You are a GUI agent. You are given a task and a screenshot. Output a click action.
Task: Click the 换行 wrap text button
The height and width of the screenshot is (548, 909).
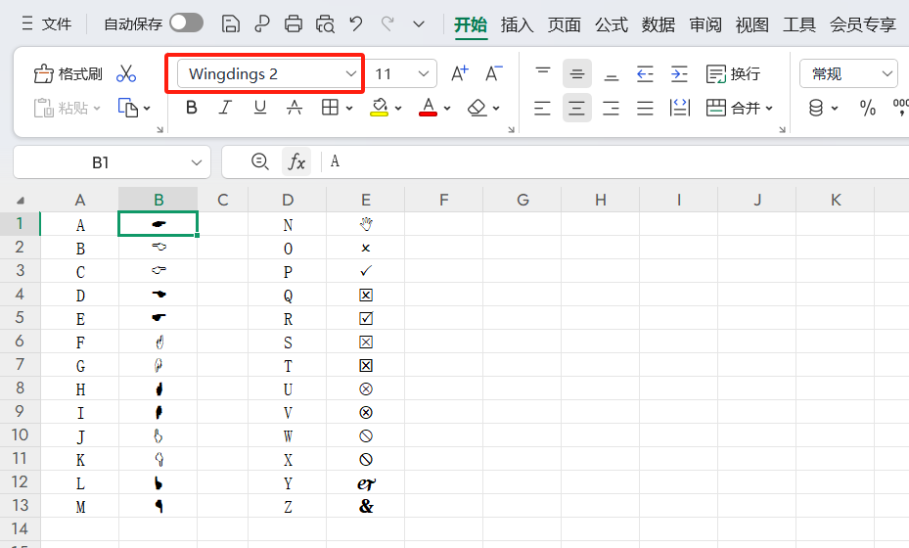(733, 73)
